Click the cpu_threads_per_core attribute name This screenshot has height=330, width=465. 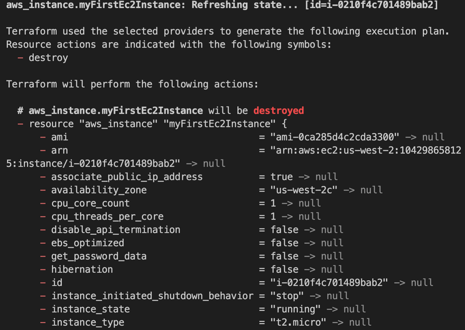[x=107, y=216]
